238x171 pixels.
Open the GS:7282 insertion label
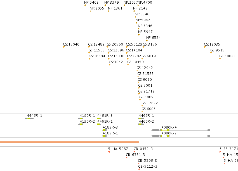134,56
